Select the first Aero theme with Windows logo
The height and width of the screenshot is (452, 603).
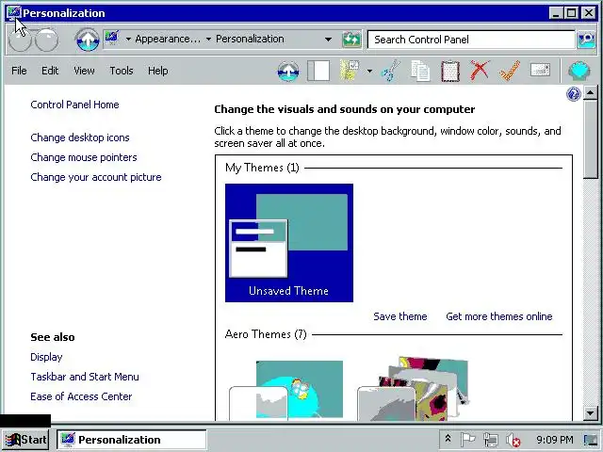coord(286,390)
